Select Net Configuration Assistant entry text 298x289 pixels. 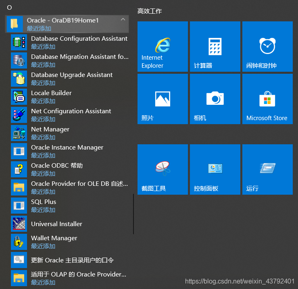click(71, 111)
